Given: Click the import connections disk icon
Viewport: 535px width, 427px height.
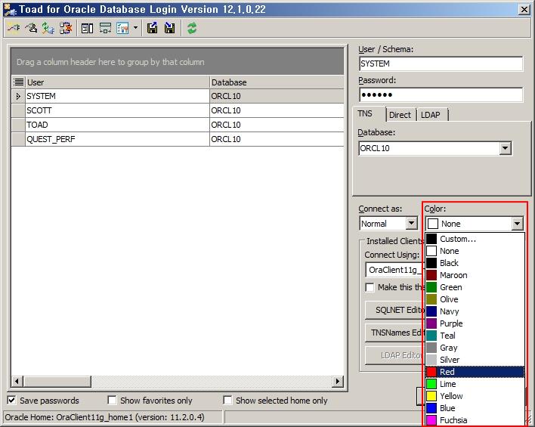Looking at the screenshot, I should [x=170, y=28].
